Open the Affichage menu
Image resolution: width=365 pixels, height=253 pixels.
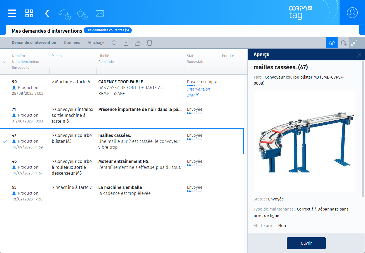pyautogui.click(x=96, y=42)
